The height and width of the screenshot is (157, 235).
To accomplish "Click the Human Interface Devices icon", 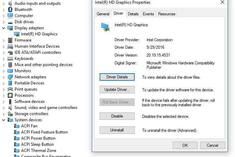I will pos(10,47).
